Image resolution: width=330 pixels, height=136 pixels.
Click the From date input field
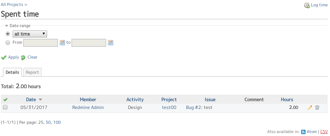(x=40, y=43)
